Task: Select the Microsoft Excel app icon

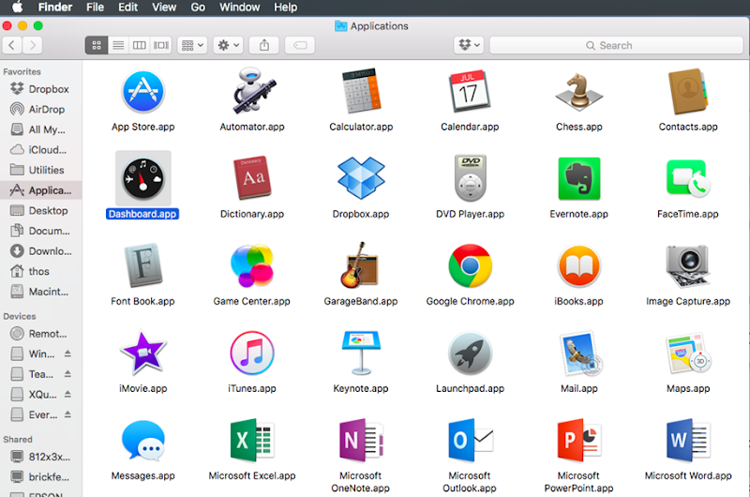Action: (x=252, y=440)
